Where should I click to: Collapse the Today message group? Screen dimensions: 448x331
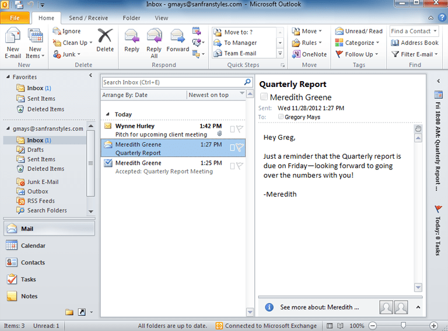pyautogui.click(x=108, y=114)
